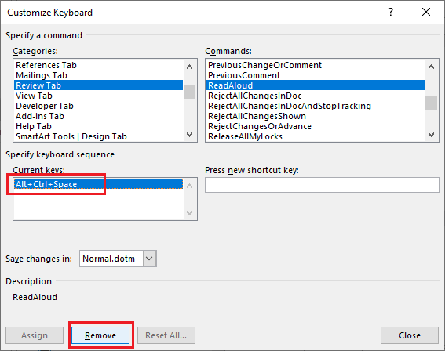
Task: Click Categories list scroll down arrow
Action: pos(190,135)
